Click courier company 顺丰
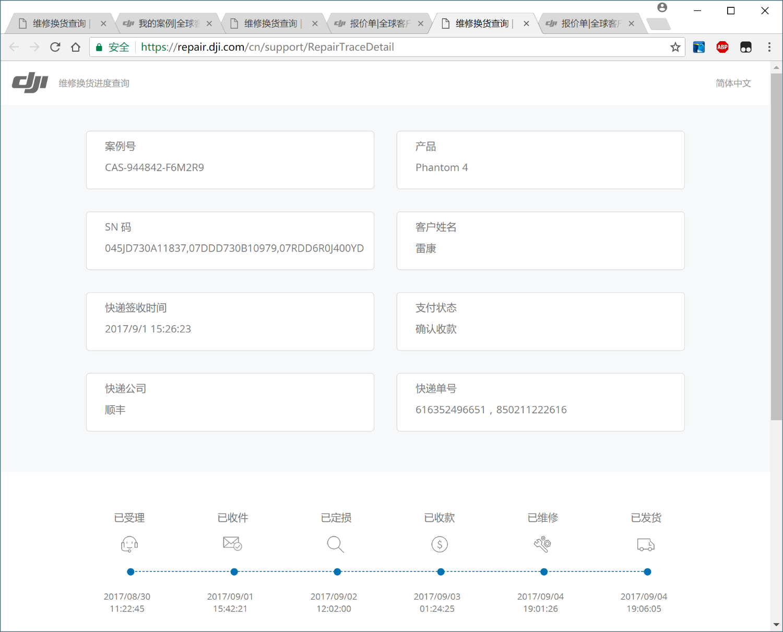The width and height of the screenshot is (783, 632). pyautogui.click(x=115, y=410)
